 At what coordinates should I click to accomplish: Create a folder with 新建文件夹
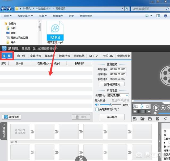point(86,16)
